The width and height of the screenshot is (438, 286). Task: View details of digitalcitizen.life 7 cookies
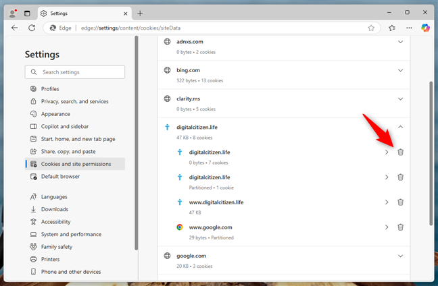[387, 152]
